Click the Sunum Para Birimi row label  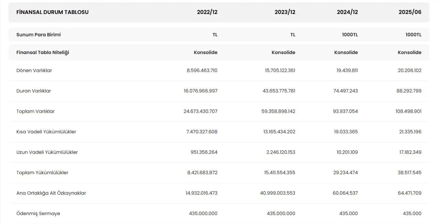[39, 35]
